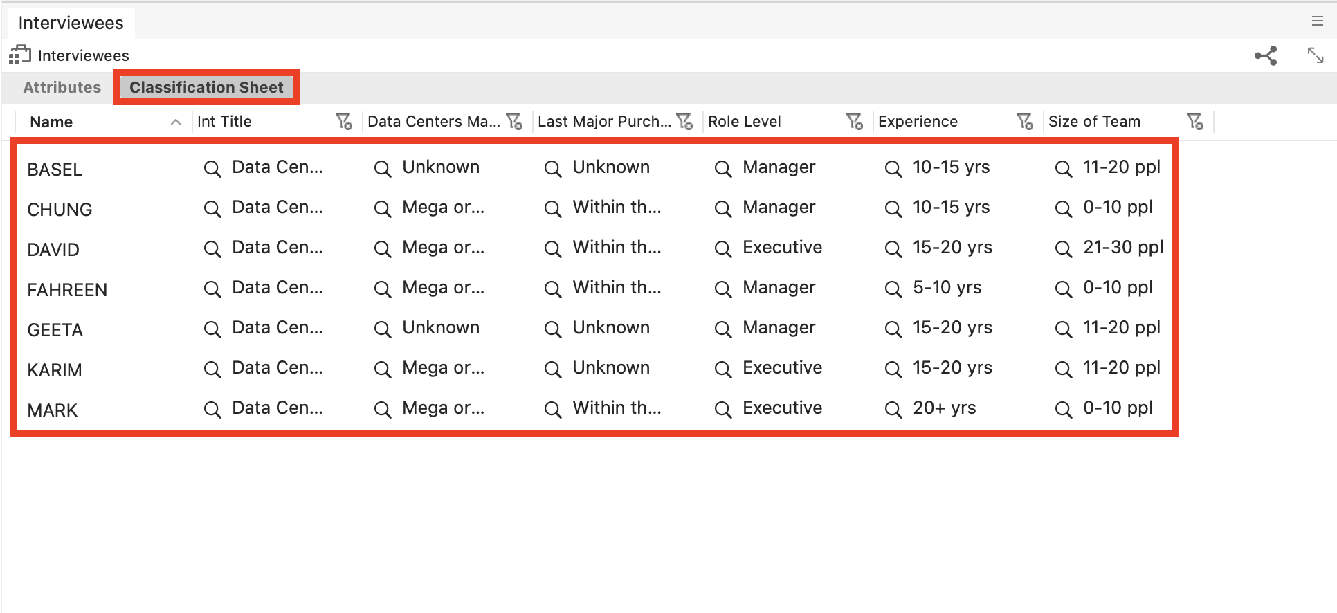Screen dimensions: 1337x613
Task: Click CHUNG's Manager role level value
Action: click(x=779, y=208)
